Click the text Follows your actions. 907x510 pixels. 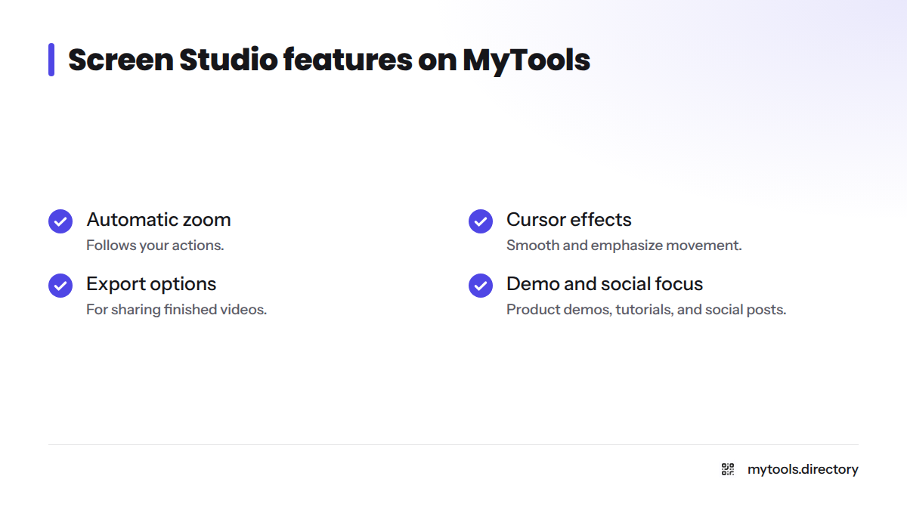155,246
